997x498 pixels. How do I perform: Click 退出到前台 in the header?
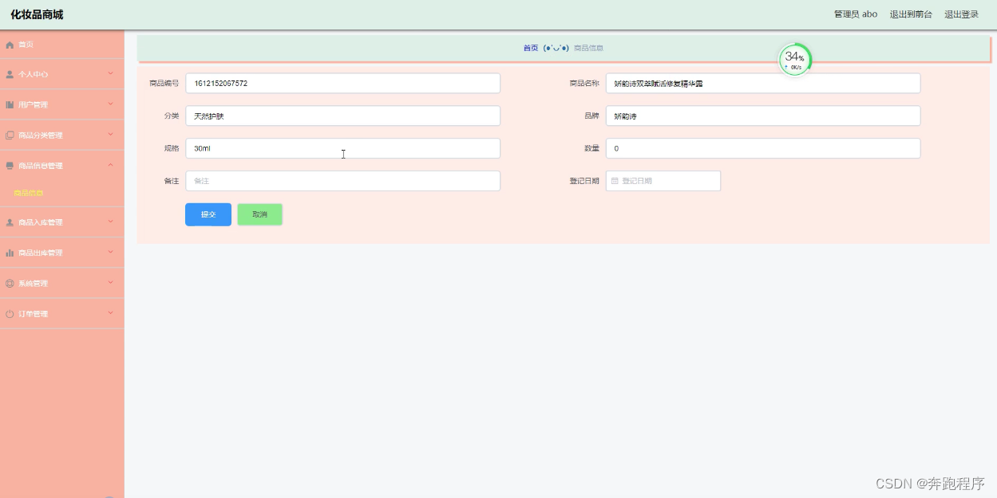(911, 14)
